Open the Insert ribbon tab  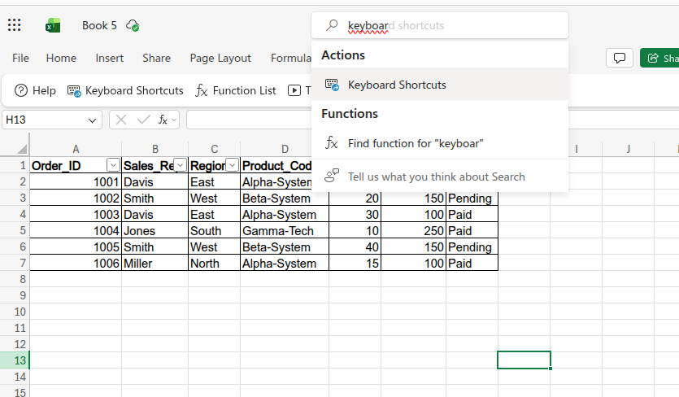pyautogui.click(x=110, y=58)
